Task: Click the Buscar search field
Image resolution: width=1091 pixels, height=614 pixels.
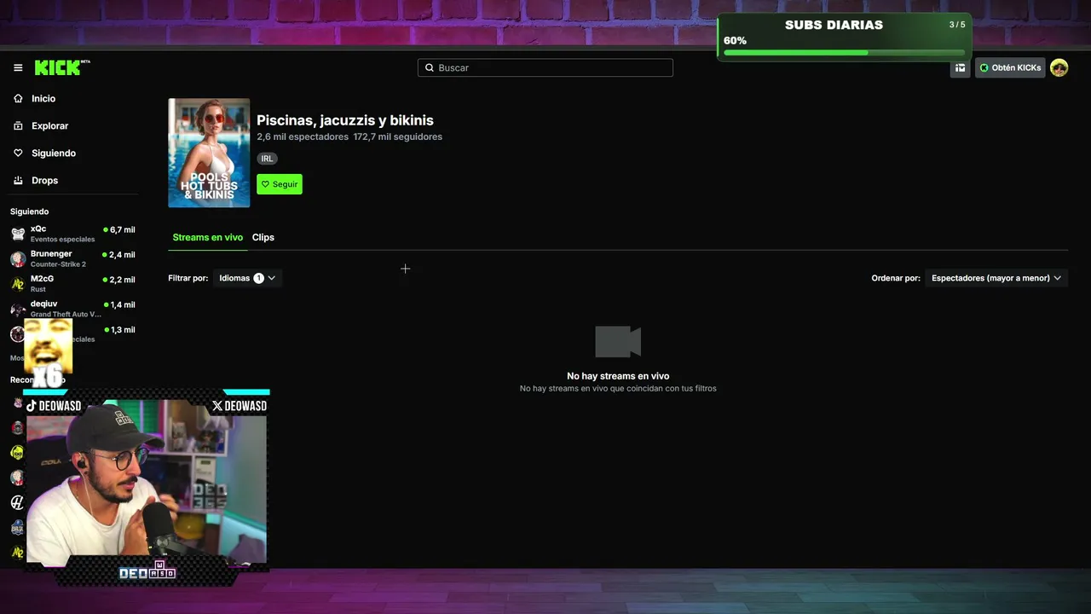Action: (545, 67)
